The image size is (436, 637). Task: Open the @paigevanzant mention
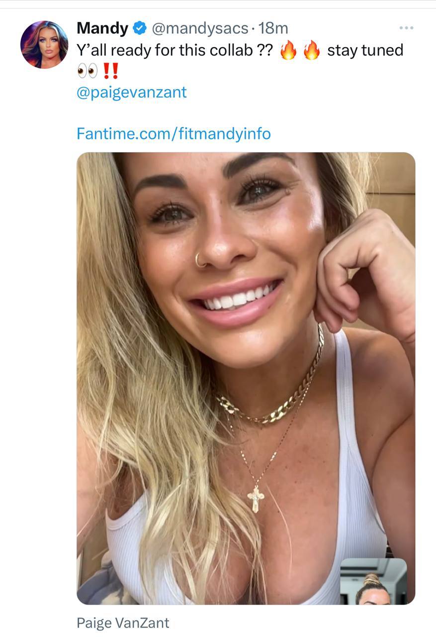tap(132, 92)
